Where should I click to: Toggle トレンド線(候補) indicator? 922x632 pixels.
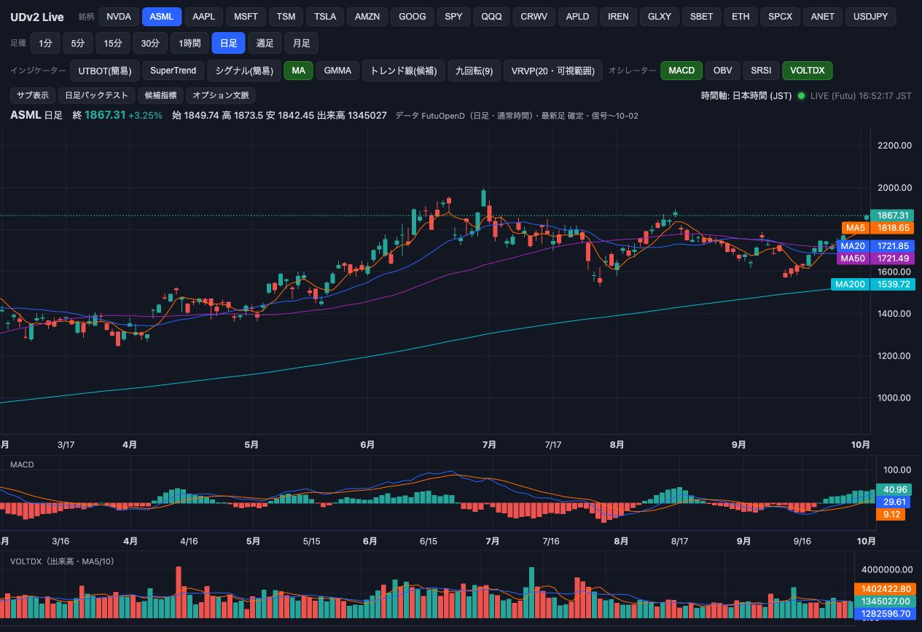tap(403, 71)
